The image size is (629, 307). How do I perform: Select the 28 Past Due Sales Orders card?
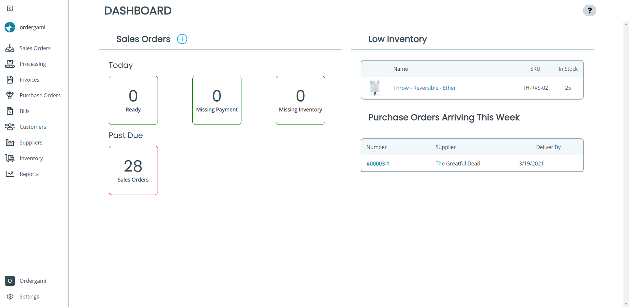pyautogui.click(x=133, y=170)
